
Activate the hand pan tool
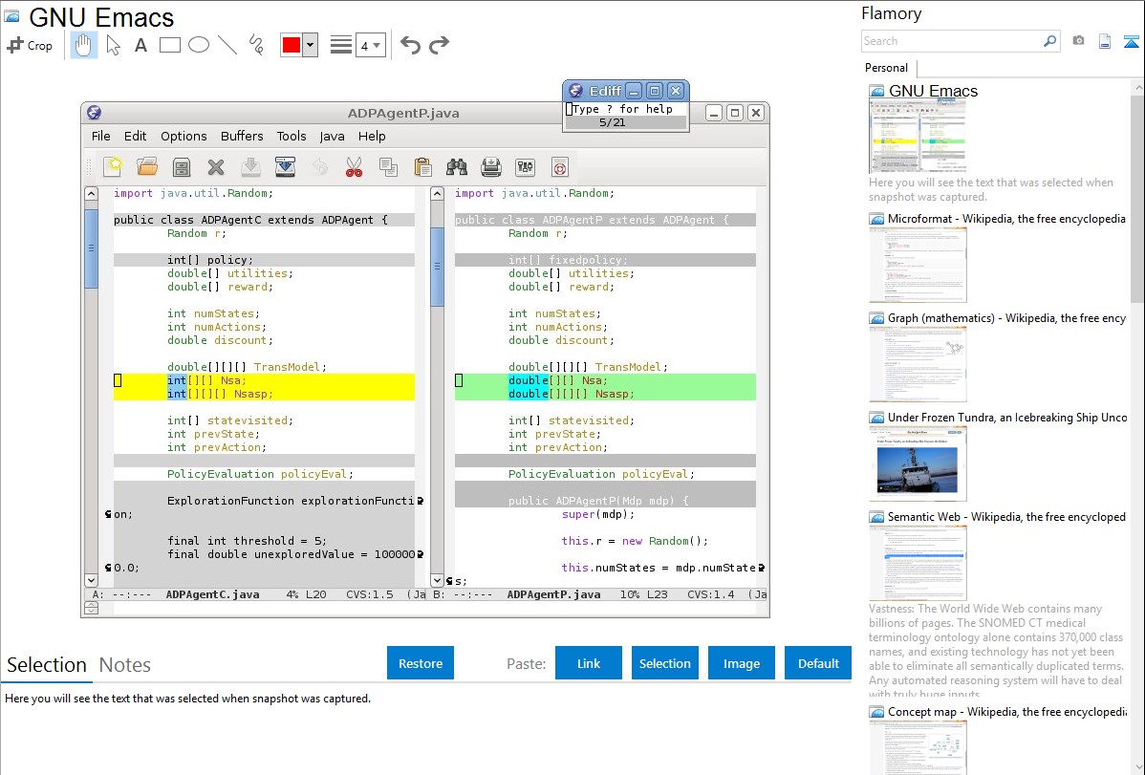point(84,45)
